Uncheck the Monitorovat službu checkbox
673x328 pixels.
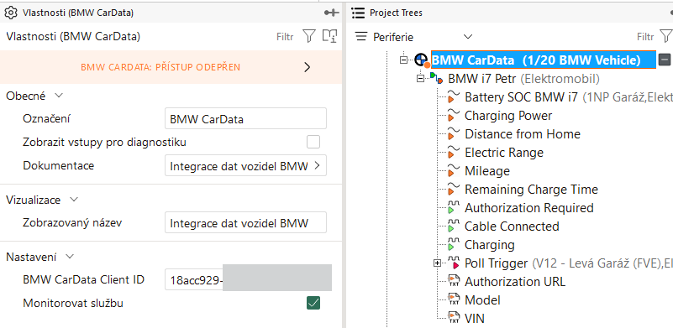click(x=313, y=303)
